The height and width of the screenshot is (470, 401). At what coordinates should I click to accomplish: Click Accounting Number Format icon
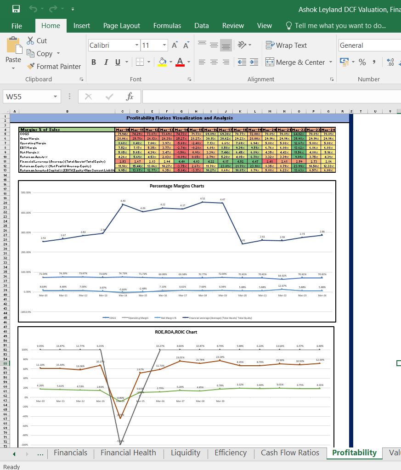tap(345, 62)
